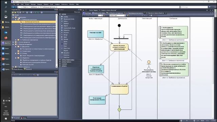Switch to the Start Page tab
The height and width of the screenshot is (122, 217).
coord(87,13)
